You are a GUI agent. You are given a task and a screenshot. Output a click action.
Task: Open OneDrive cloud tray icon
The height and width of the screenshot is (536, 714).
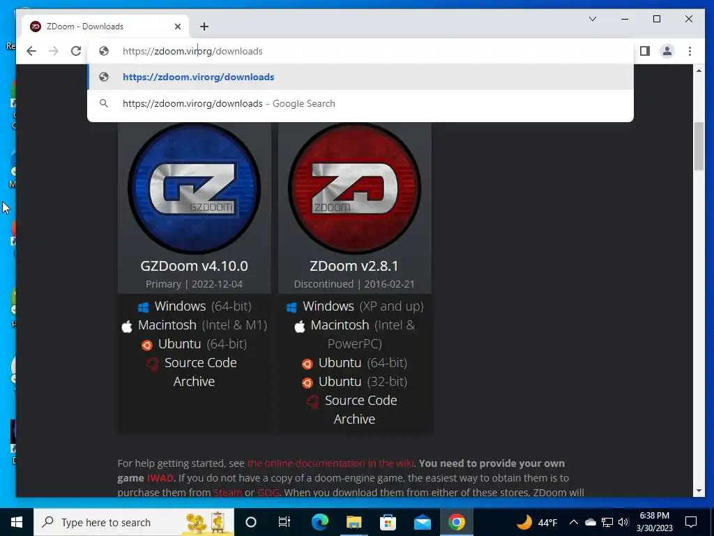click(590, 522)
